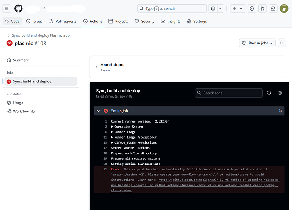Expand the GITHUB_TOKEN Permissions group
292x210 pixels.
tap(134, 143)
